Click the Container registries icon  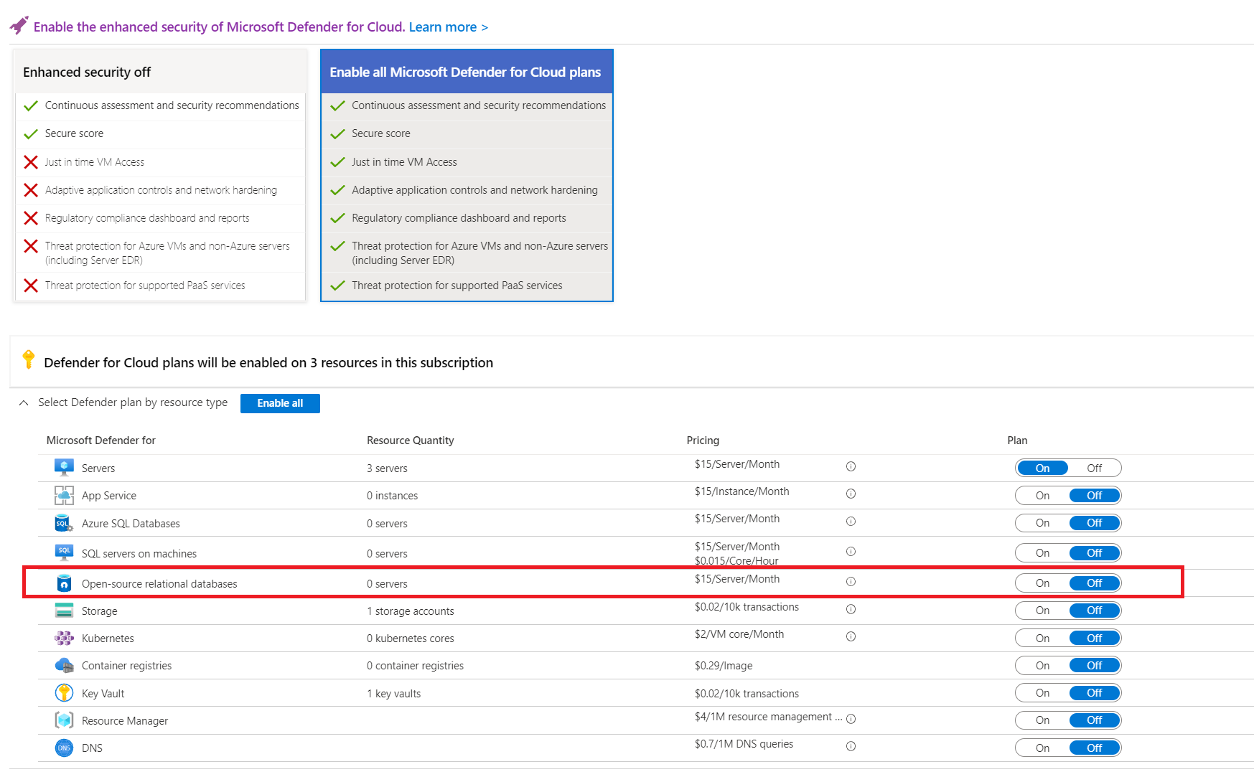tap(64, 665)
